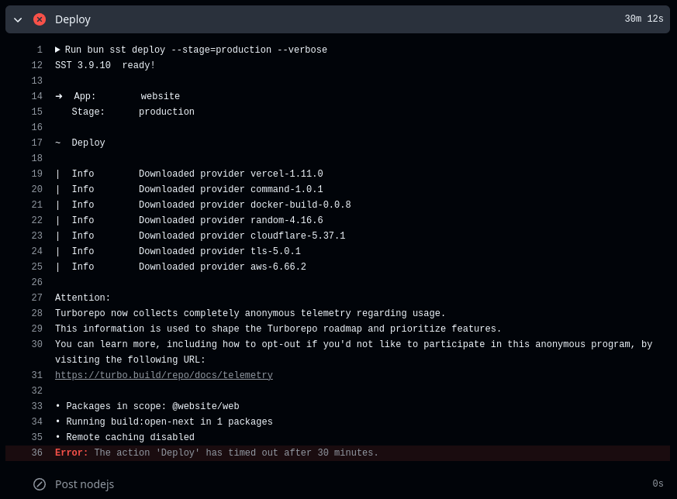677x499 pixels.
Task: Select the Turborepo anonymous telemetry line
Action: pyautogui.click(x=250, y=314)
